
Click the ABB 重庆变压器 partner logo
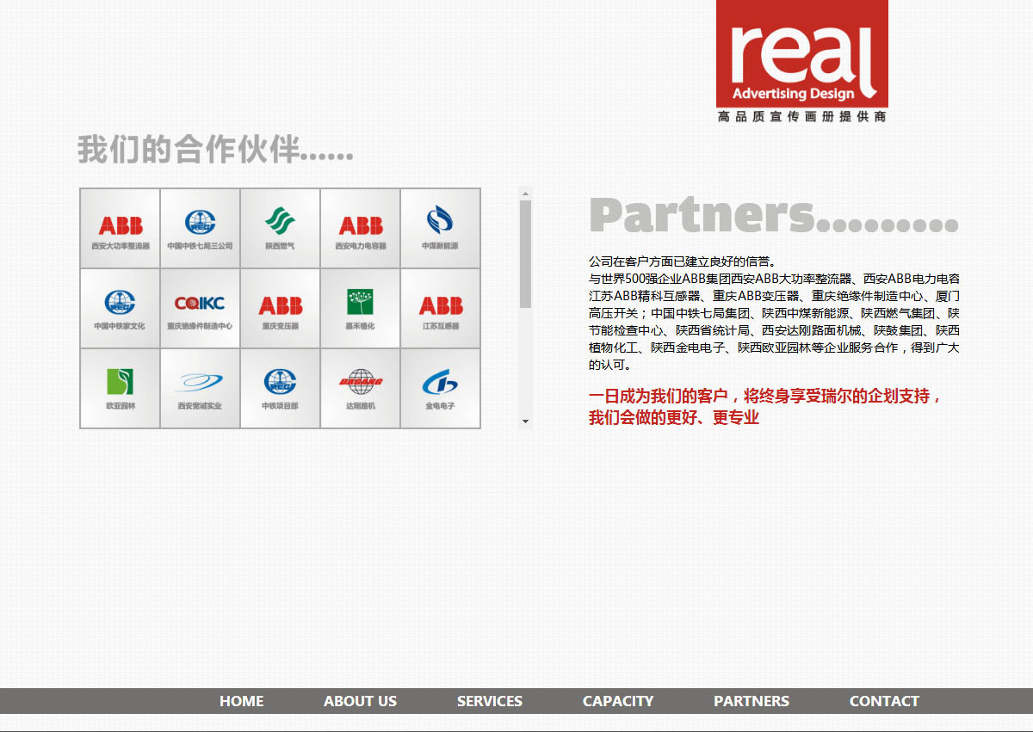click(281, 309)
